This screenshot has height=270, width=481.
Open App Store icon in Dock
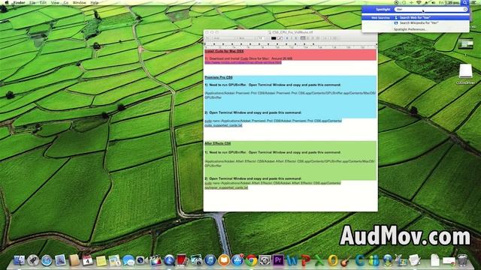[237, 260]
